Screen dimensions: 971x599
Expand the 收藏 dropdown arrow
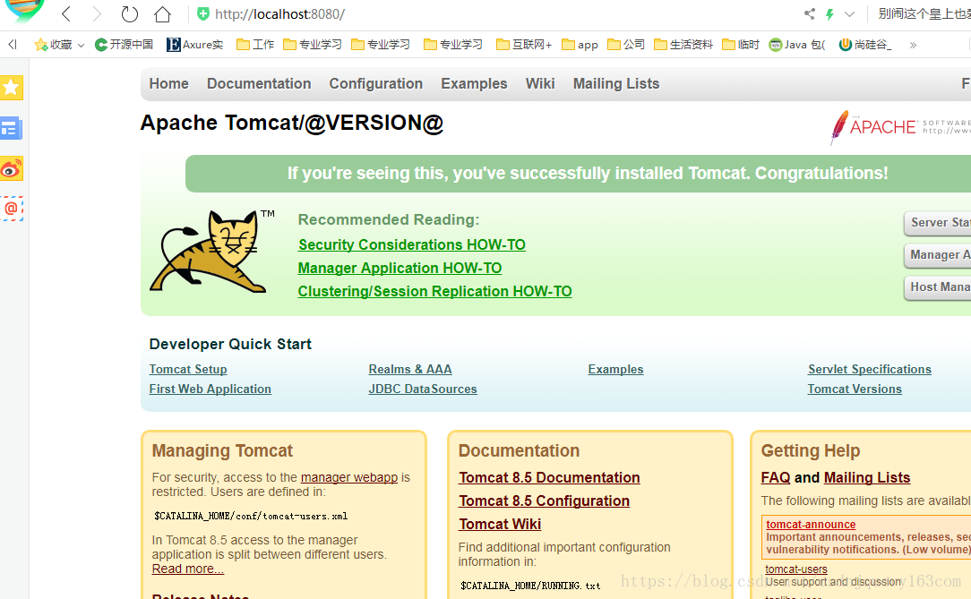(81, 45)
